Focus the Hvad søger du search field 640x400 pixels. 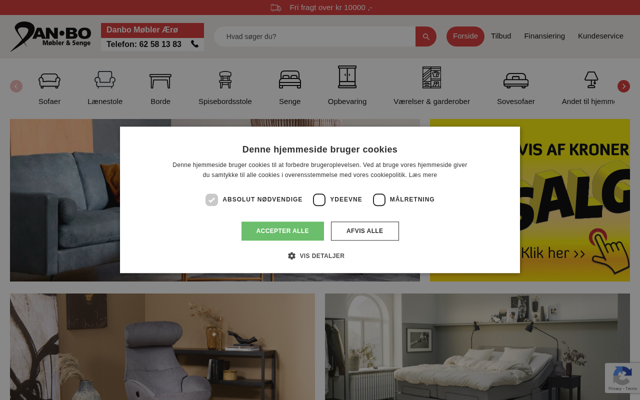(x=315, y=36)
